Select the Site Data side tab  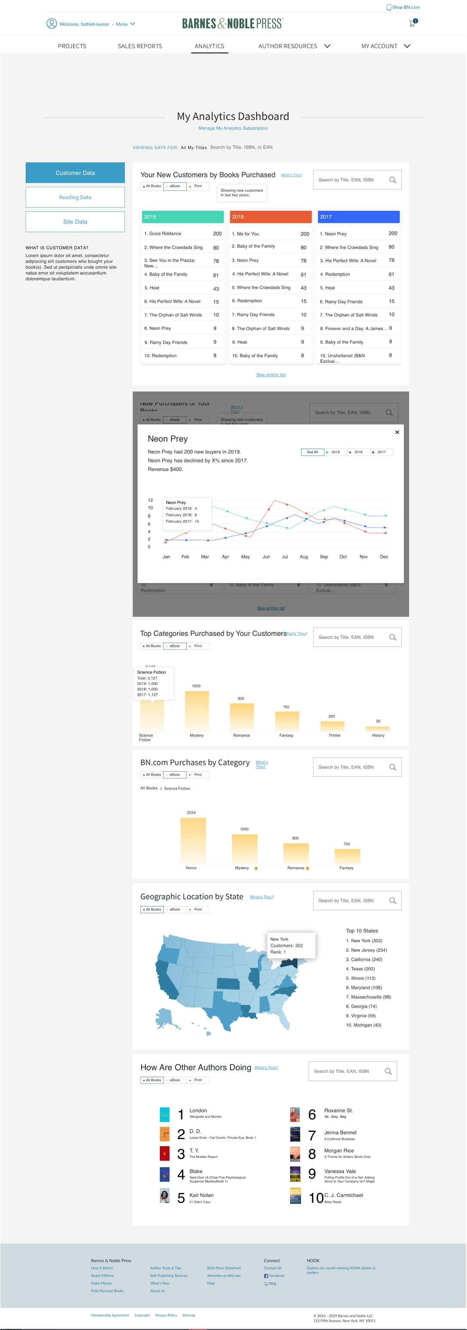75,222
